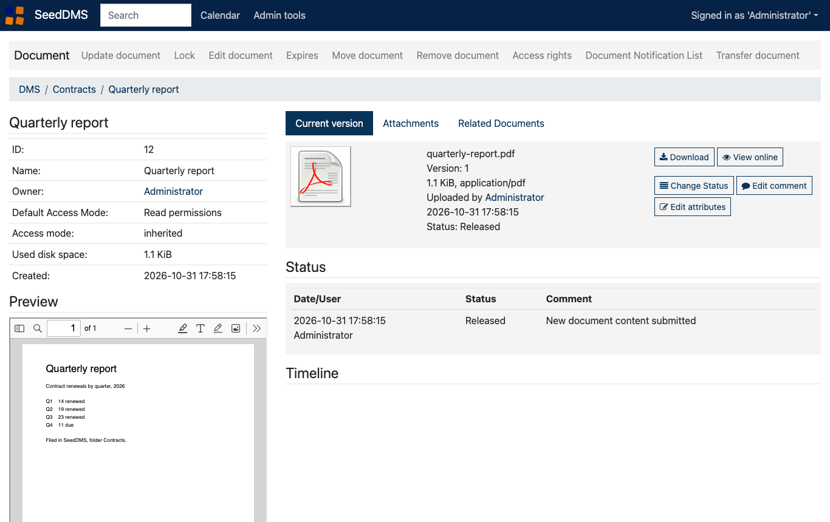Image resolution: width=830 pixels, height=522 pixels.
Task: Click Edit attributes button
Action: (693, 207)
